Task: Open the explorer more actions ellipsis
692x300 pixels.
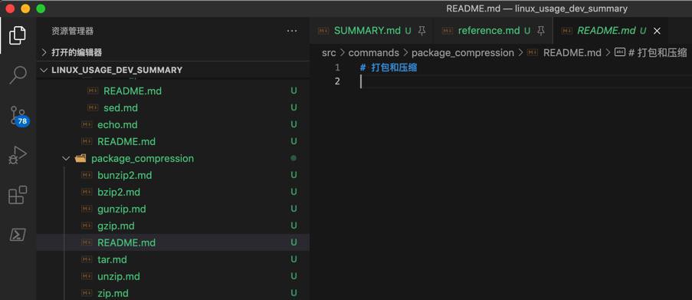Action: click(x=292, y=31)
